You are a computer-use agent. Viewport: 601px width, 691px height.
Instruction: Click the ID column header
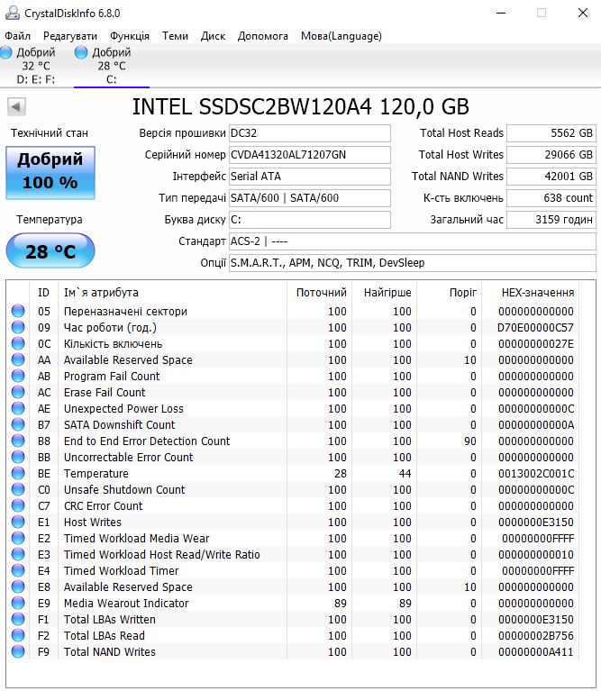pyautogui.click(x=43, y=292)
